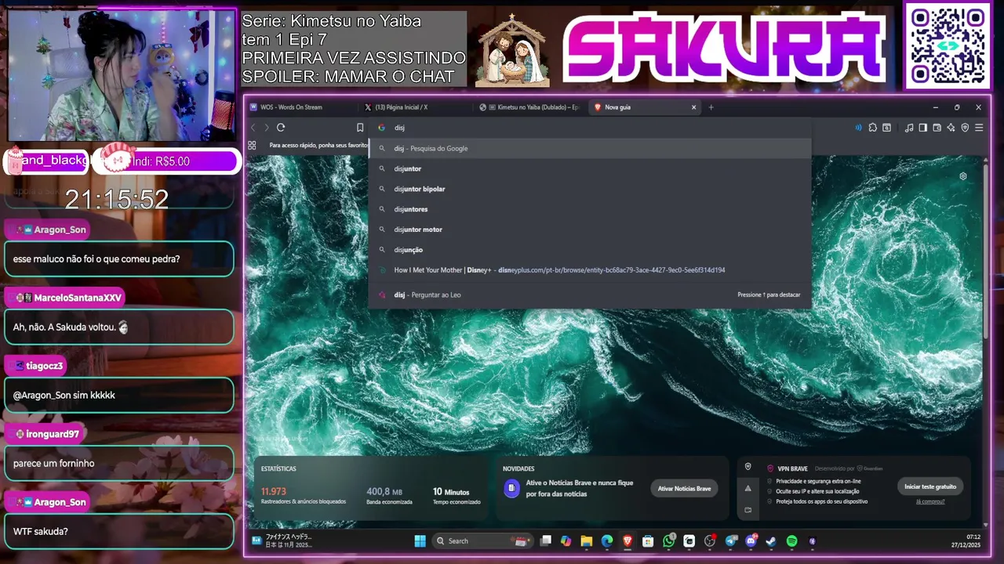Open Microsoft Edge from the taskbar
Screen dimensions: 1004x564
tap(607, 540)
